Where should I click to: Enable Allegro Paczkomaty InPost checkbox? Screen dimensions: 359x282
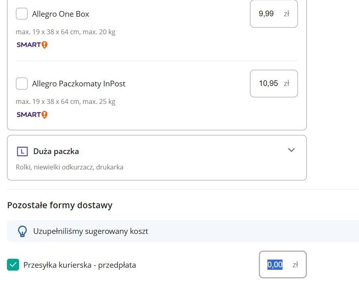coord(22,84)
